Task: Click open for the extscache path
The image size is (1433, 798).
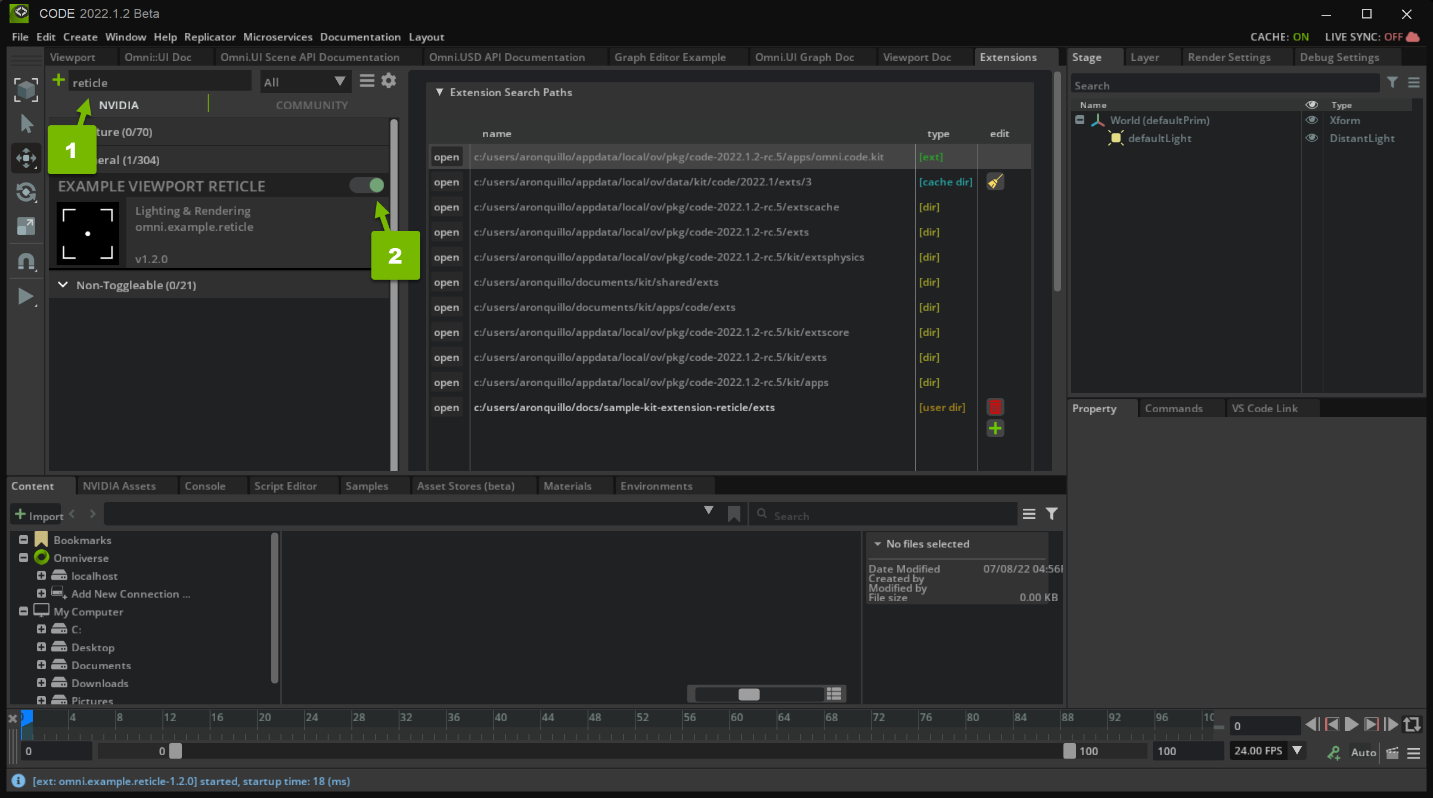Action: [x=446, y=207]
